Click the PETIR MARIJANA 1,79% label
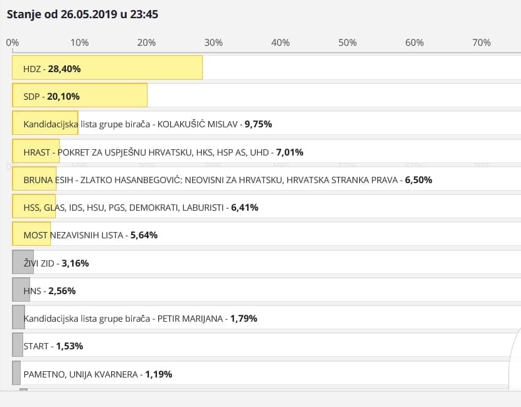521x407 pixels. pos(140,319)
